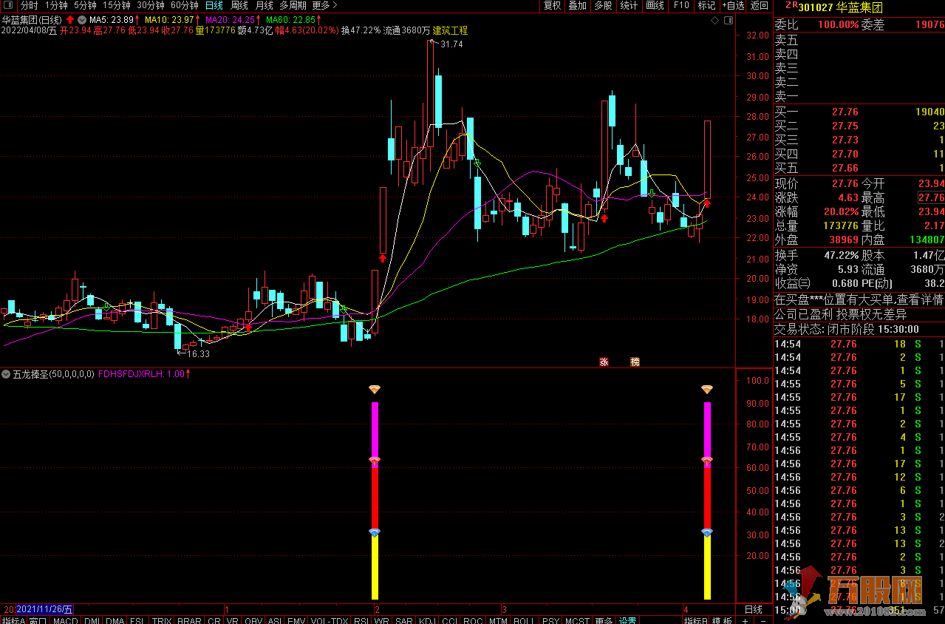945x624 pixels.
Task: Select the KDJ indicator tab
Action: (427, 620)
